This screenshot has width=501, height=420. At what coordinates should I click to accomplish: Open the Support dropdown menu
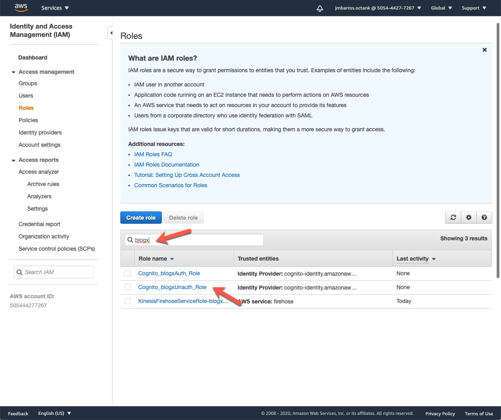[474, 8]
